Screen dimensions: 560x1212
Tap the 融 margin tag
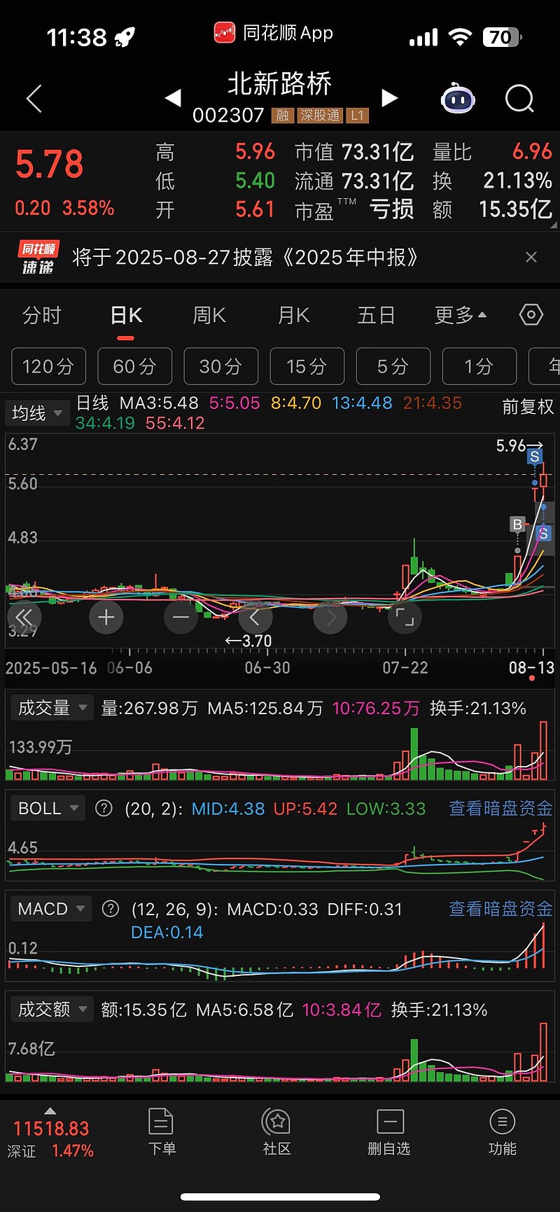point(283,116)
